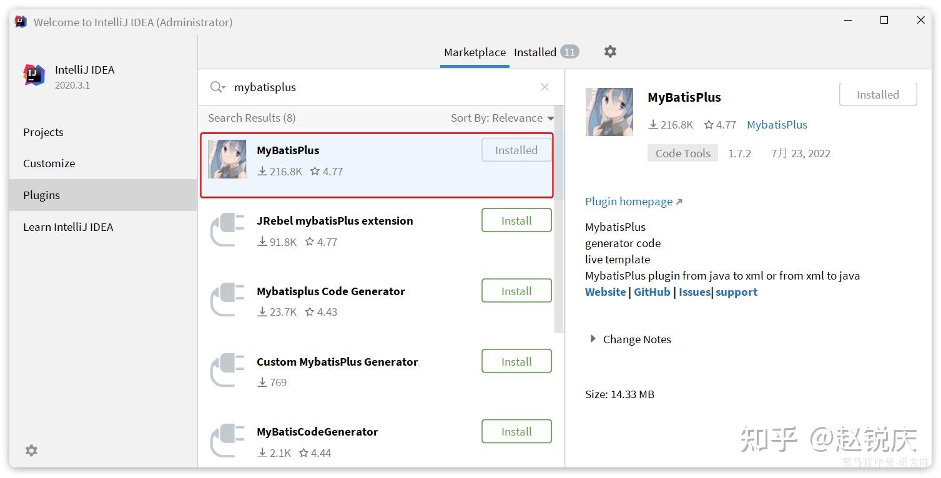Screen dimensions: 941x478
Task: Expand the Change Notes section
Action: pyautogui.click(x=629, y=339)
